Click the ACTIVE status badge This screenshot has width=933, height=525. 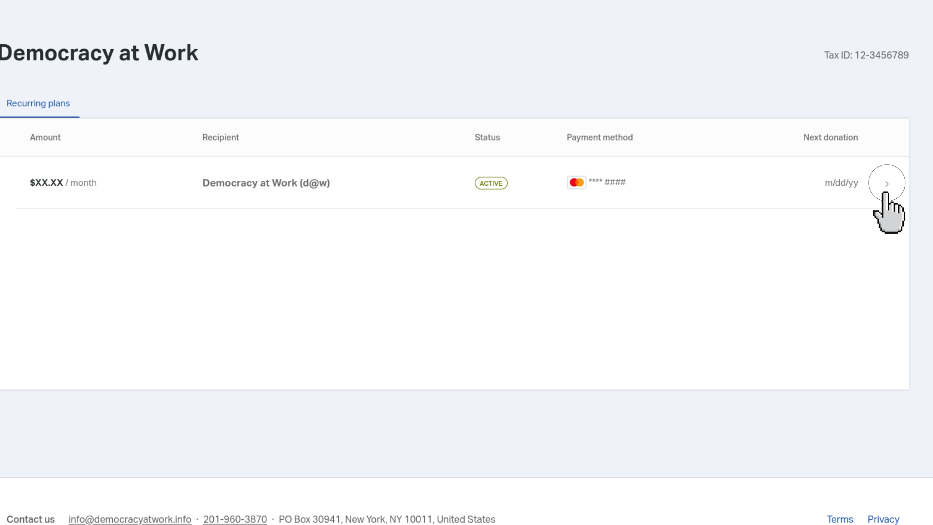coord(491,183)
